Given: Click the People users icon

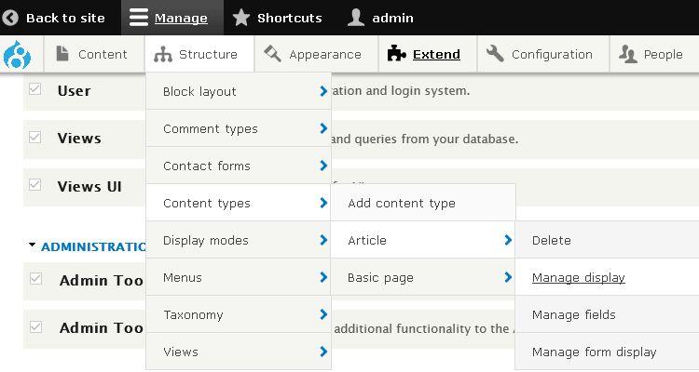Looking at the screenshot, I should (627, 54).
